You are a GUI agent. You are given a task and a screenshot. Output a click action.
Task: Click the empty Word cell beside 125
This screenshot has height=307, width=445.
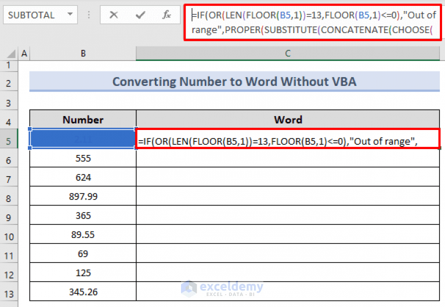coord(288,273)
